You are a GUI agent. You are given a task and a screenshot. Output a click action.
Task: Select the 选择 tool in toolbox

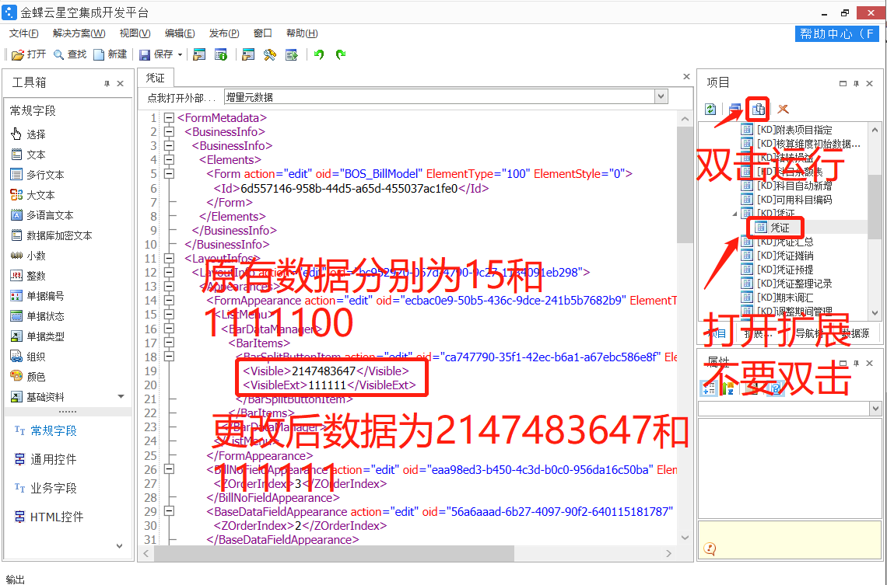pyautogui.click(x=28, y=134)
